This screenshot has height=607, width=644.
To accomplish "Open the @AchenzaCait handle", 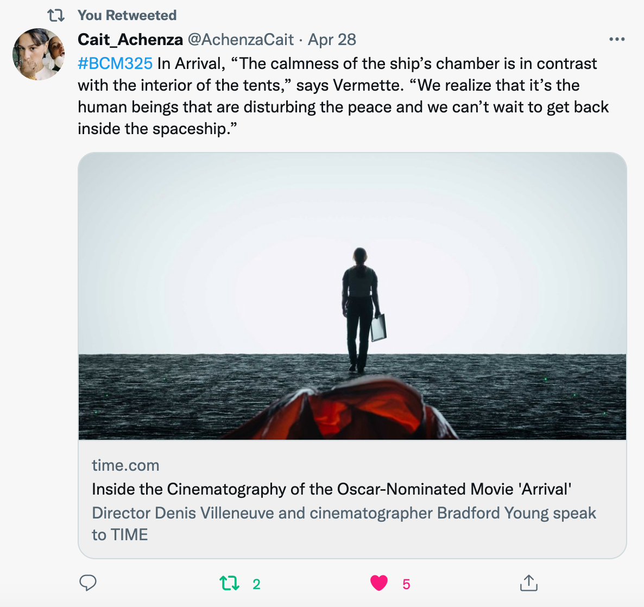I will coord(241,40).
